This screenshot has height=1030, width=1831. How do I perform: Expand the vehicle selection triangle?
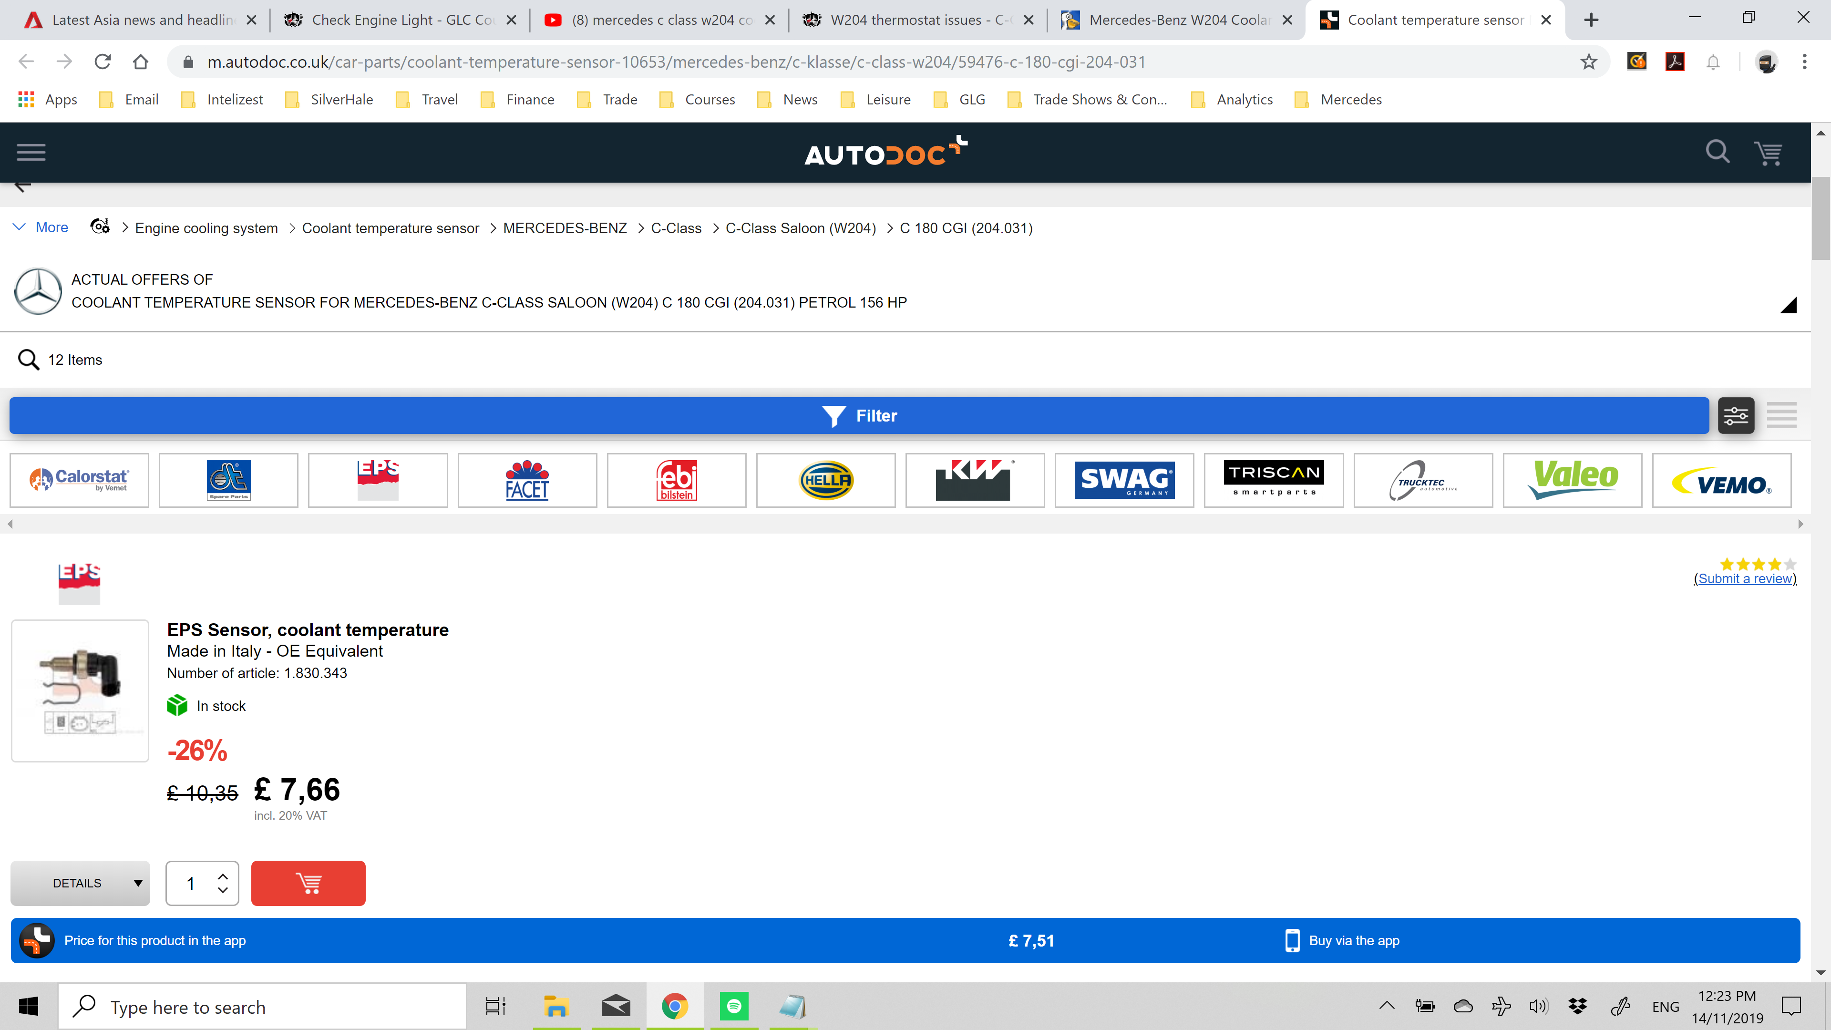pos(1789,305)
